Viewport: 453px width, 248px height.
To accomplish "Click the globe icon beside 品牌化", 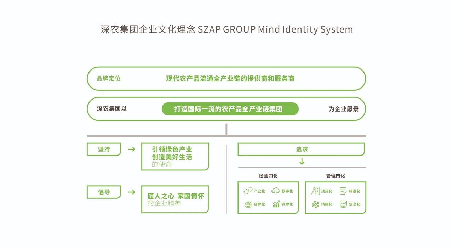I will tap(248, 204).
